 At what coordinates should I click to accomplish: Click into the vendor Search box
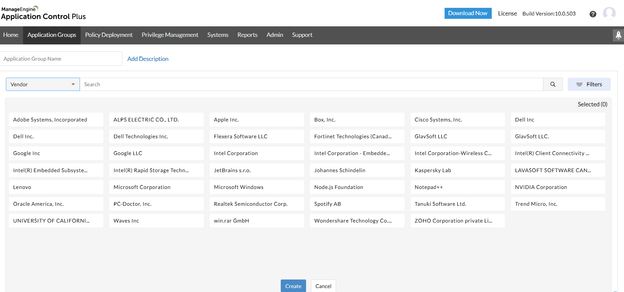(x=311, y=84)
